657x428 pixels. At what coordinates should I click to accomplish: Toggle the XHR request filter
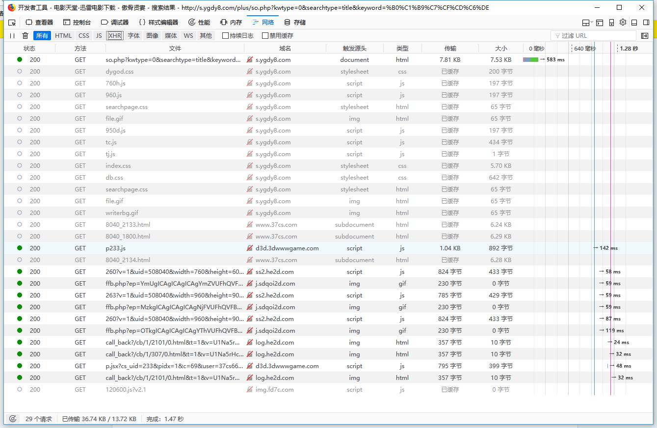115,36
